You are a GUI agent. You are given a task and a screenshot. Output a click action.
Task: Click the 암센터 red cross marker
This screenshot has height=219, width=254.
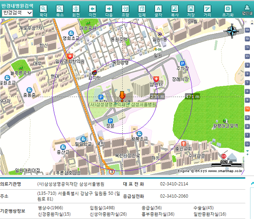point(156,79)
